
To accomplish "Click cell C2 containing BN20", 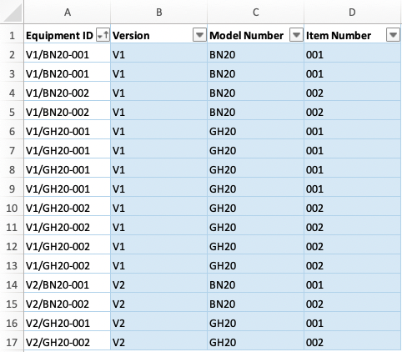I will [255, 54].
